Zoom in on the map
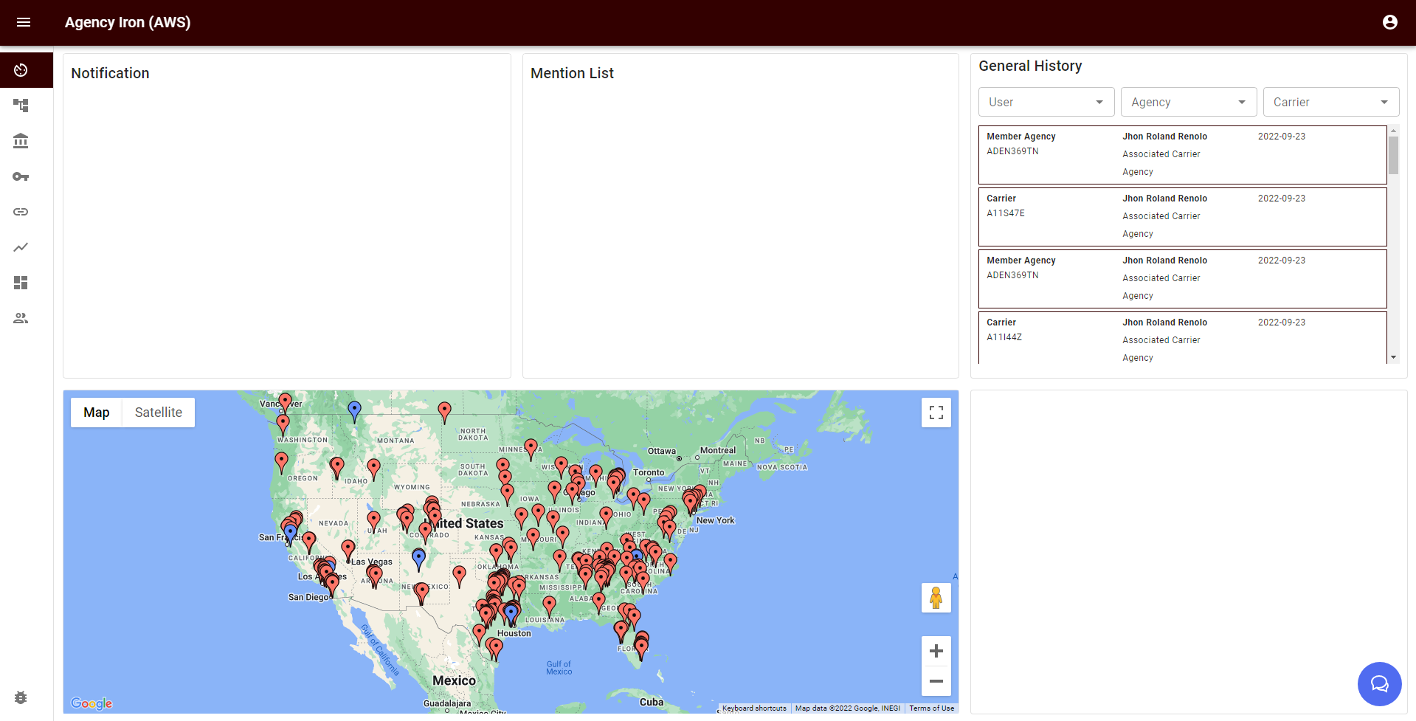The image size is (1416, 721). click(x=936, y=651)
